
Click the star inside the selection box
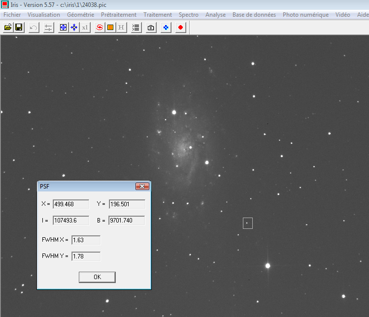click(247, 223)
